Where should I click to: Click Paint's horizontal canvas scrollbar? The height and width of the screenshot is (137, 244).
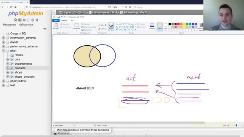(130, 123)
